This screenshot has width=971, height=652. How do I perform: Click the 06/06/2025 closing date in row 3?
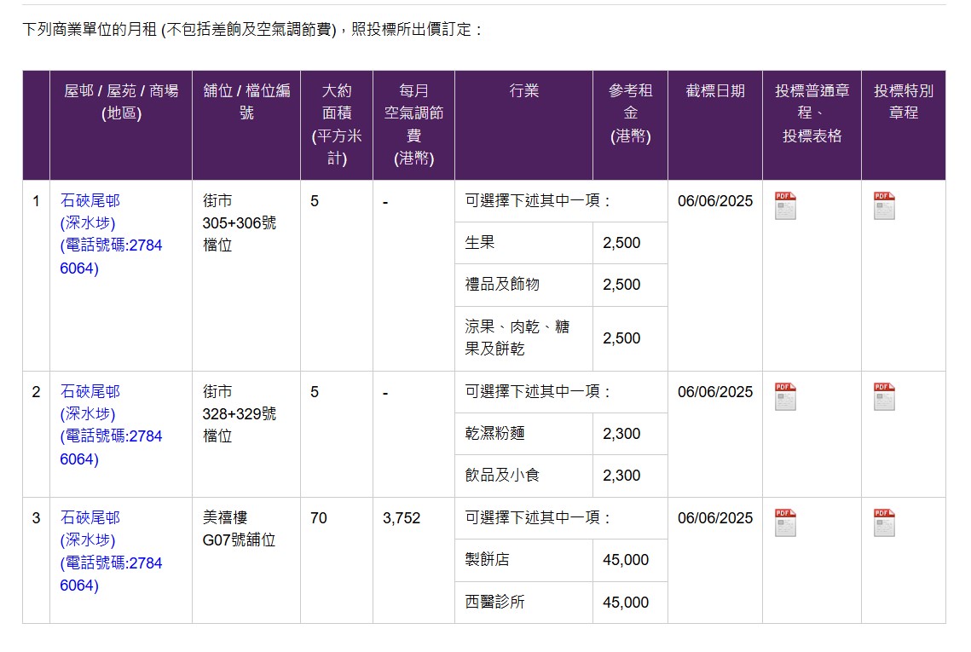click(715, 518)
